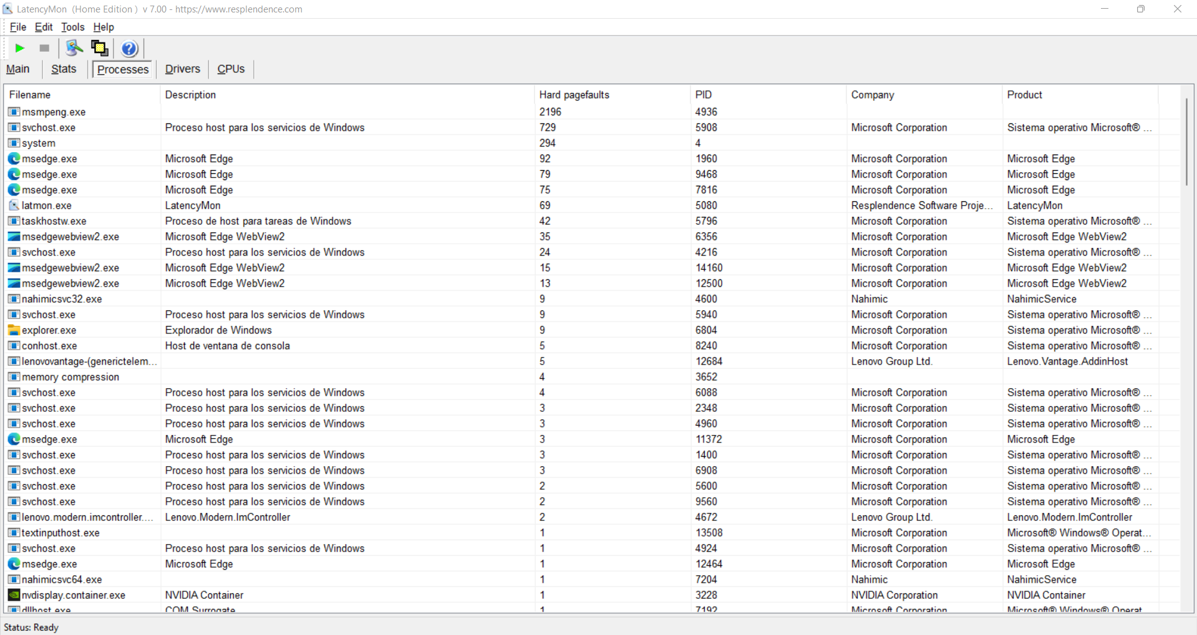The width and height of the screenshot is (1197, 635).
Task: Click the svchost.exe filename with PID 4216
Action: (x=49, y=252)
